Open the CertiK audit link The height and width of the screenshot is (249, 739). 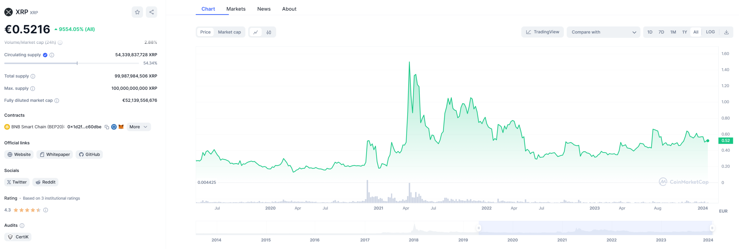[18, 237]
